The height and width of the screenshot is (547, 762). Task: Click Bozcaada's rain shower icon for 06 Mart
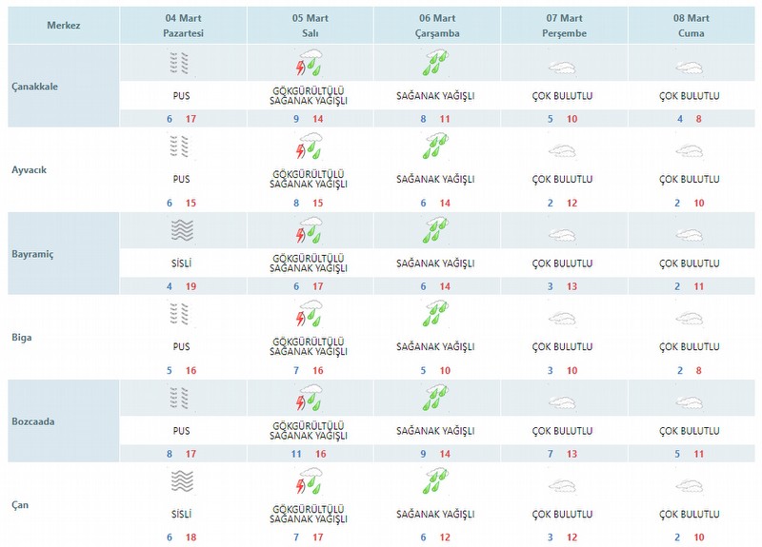tap(434, 398)
